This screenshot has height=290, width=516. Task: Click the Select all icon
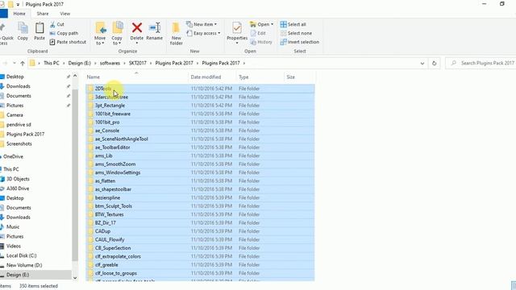click(283, 24)
